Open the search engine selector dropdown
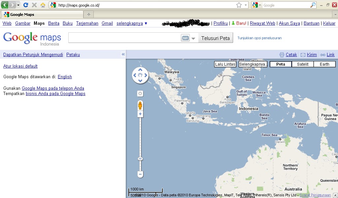 pos(257,5)
